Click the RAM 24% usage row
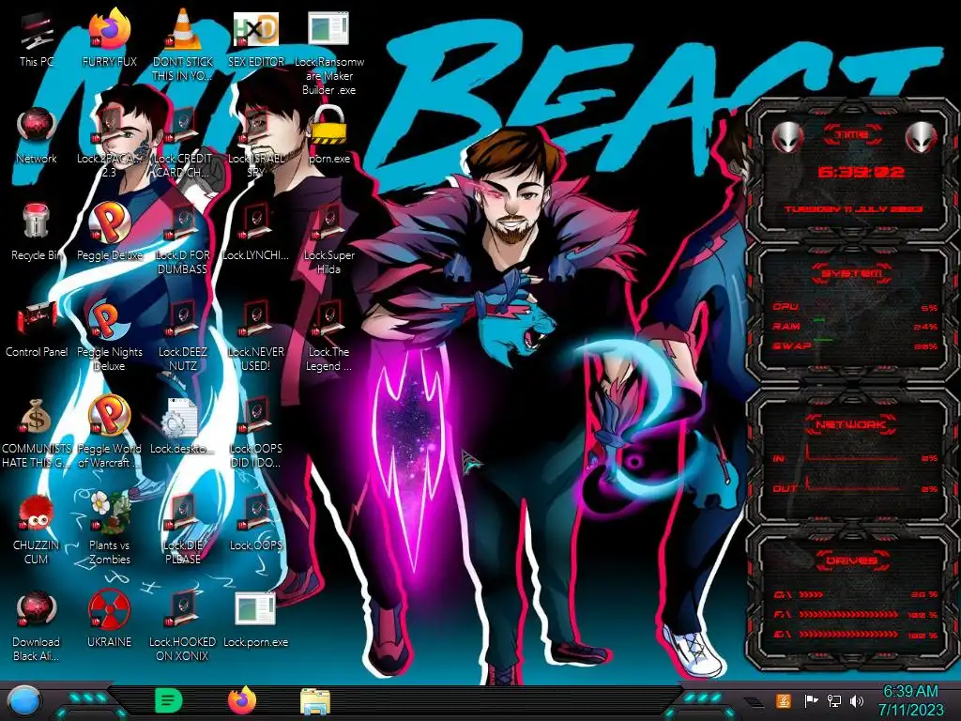The width and height of the screenshot is (961, 721). tap(855, 326)
